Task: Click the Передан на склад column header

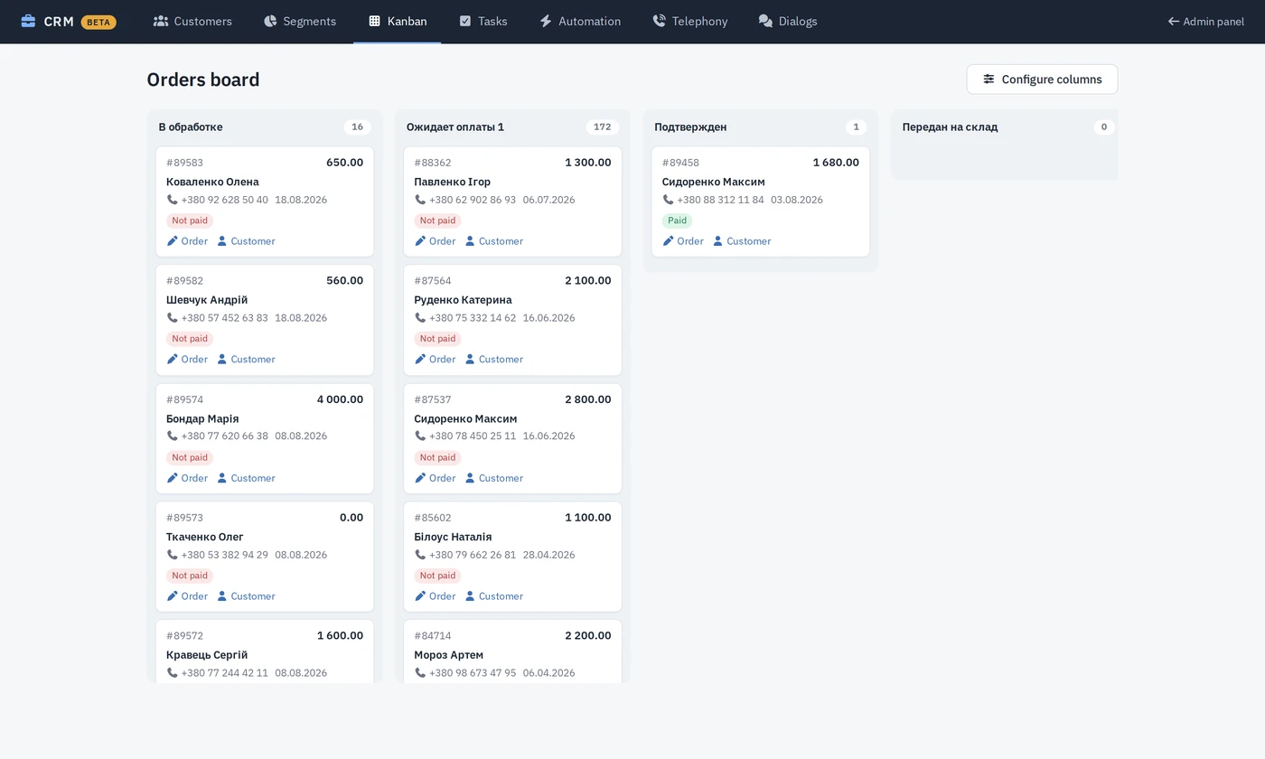Action: 950,127
